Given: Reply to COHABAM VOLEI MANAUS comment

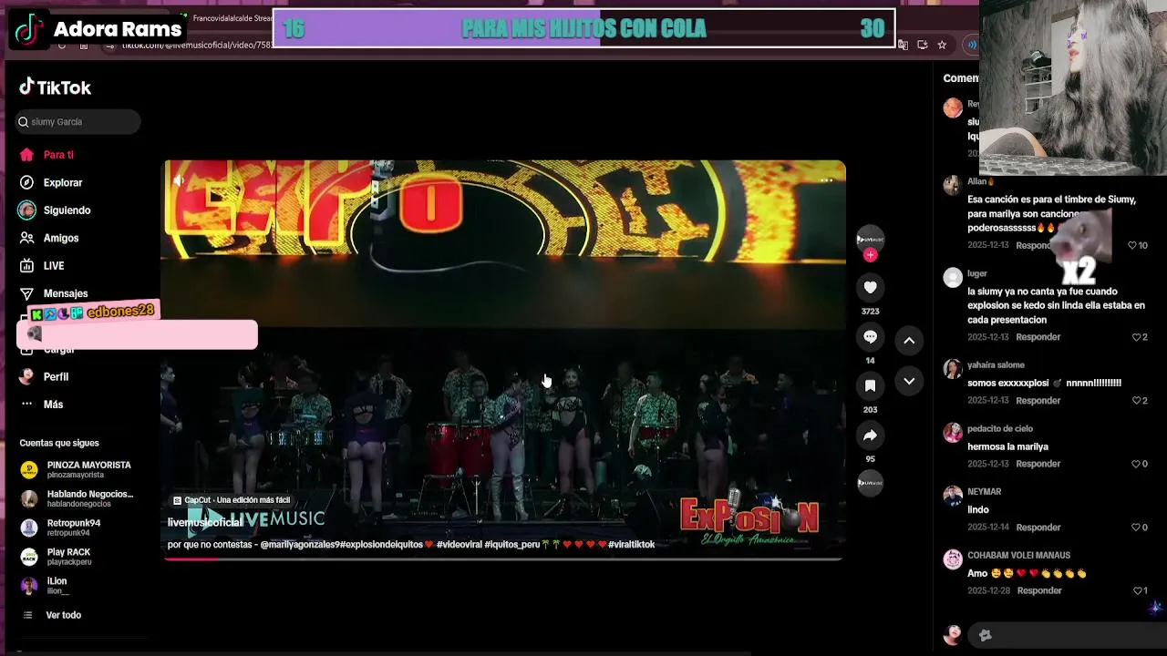Looking at the screenshot, I should (1038, 590).
